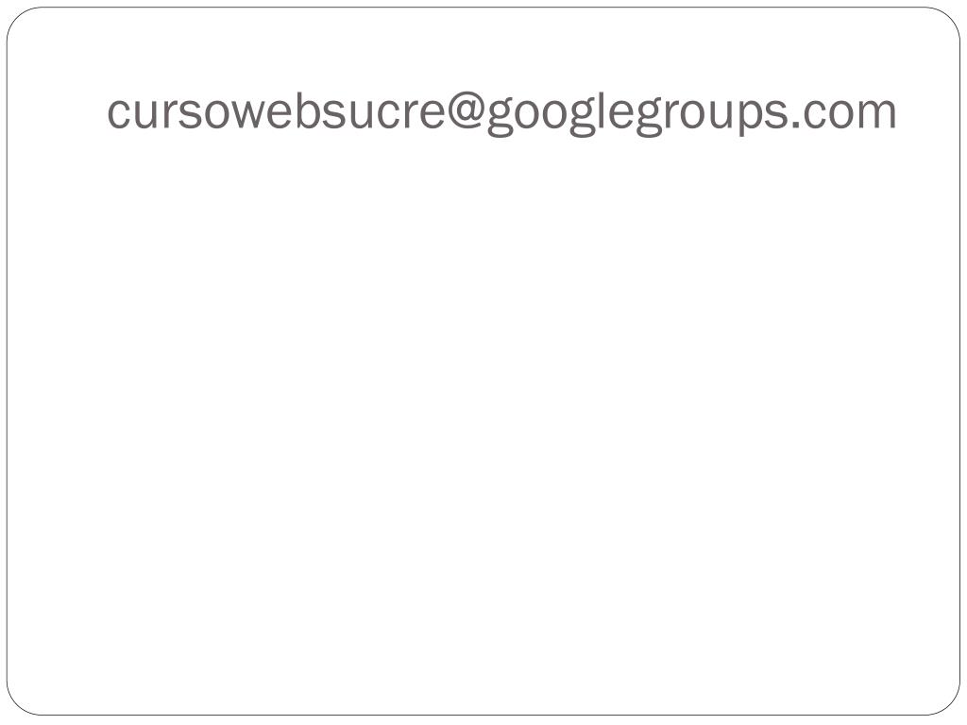967x725 pixels.
Task: Click the "googlegroups" domain text
Action: pyautogui.click(x=636, y=114)
